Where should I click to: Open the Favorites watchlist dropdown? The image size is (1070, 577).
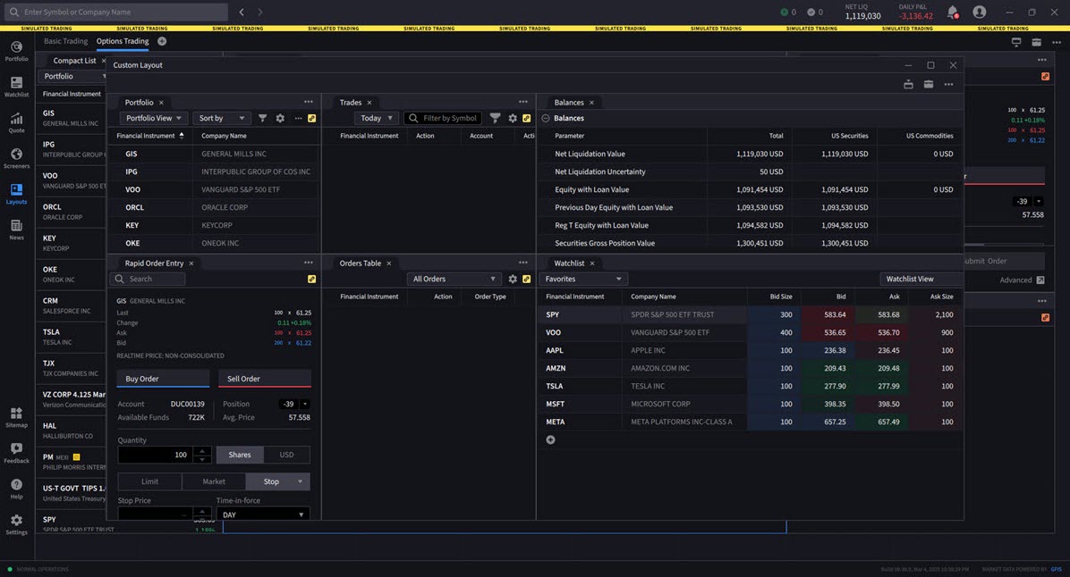click(x=582, y=279)
